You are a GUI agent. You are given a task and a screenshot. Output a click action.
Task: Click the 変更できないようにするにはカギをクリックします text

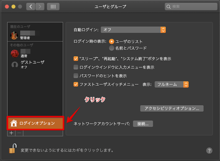(x=67, y=150)
